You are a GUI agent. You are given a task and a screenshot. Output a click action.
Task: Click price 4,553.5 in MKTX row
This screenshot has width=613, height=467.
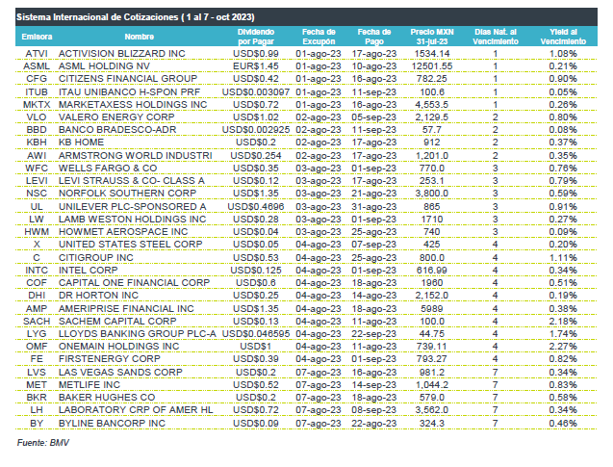tap(431, 105)
